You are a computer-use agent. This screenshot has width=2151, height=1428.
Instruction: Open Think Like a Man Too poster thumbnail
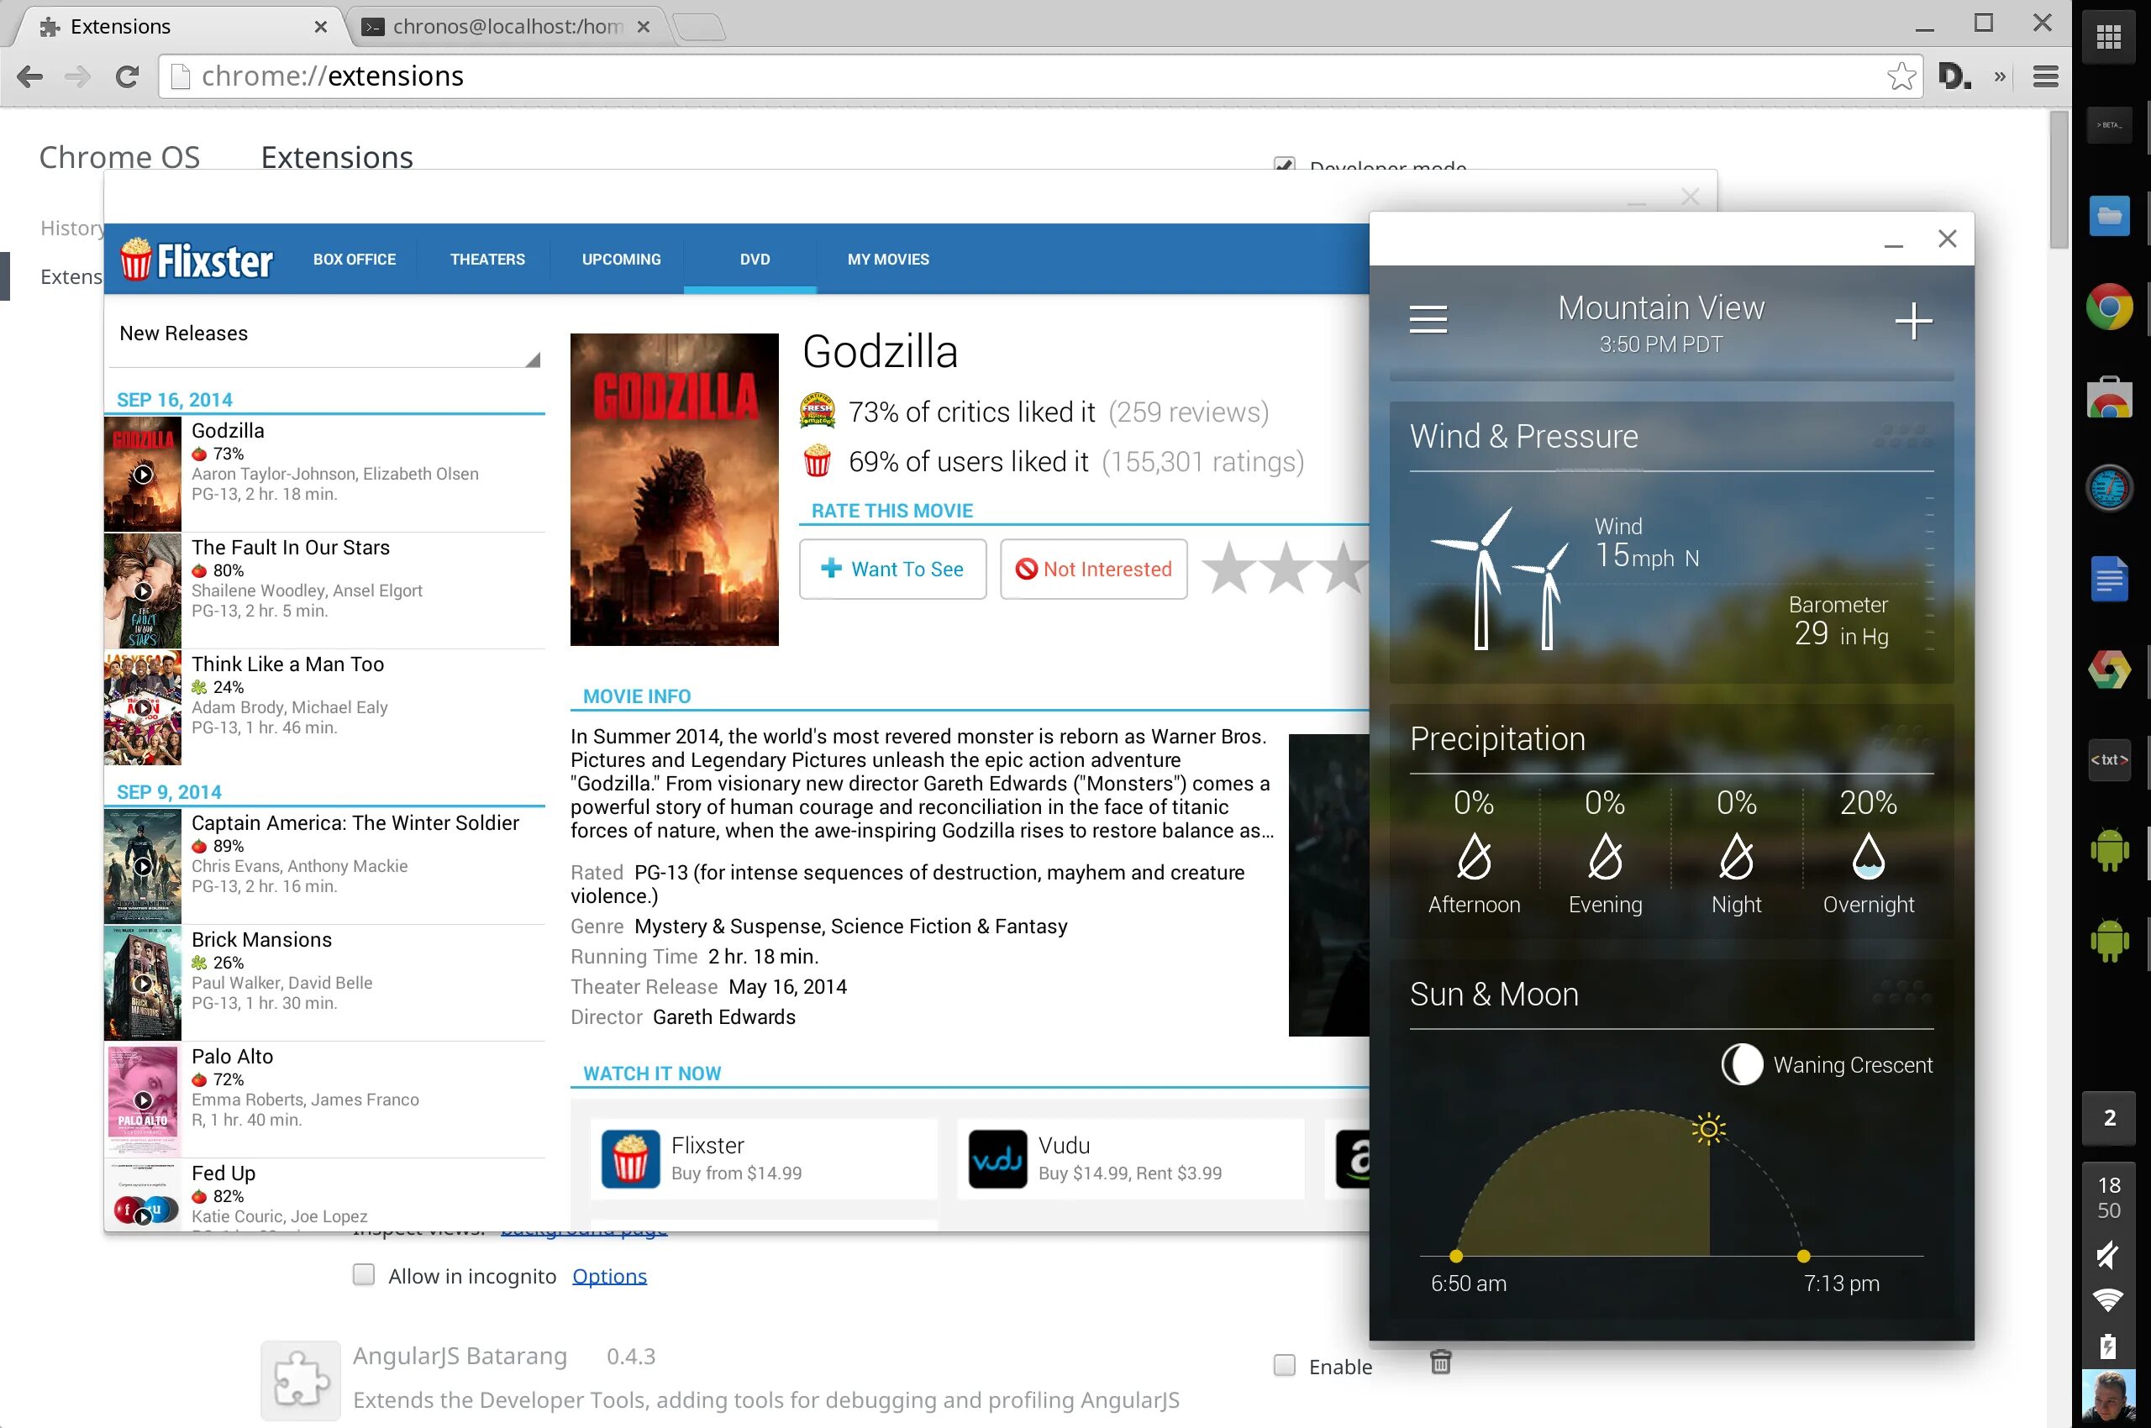[x=143, y=707]
